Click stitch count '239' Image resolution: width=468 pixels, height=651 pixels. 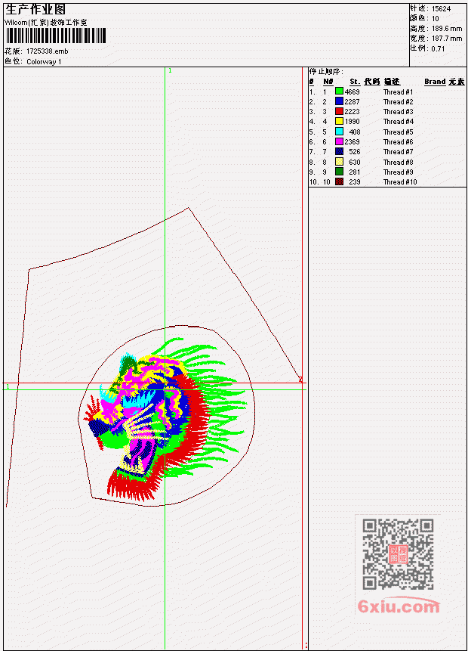(x=355, y=182)
